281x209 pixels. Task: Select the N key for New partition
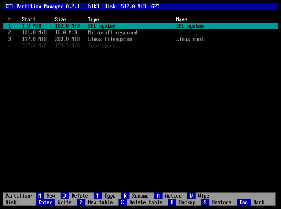[40, 196]
